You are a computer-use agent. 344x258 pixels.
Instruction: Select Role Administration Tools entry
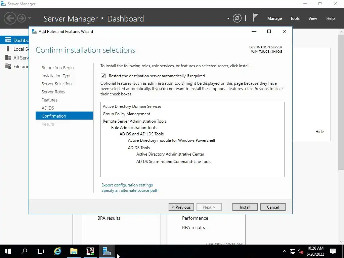(134, 127)
